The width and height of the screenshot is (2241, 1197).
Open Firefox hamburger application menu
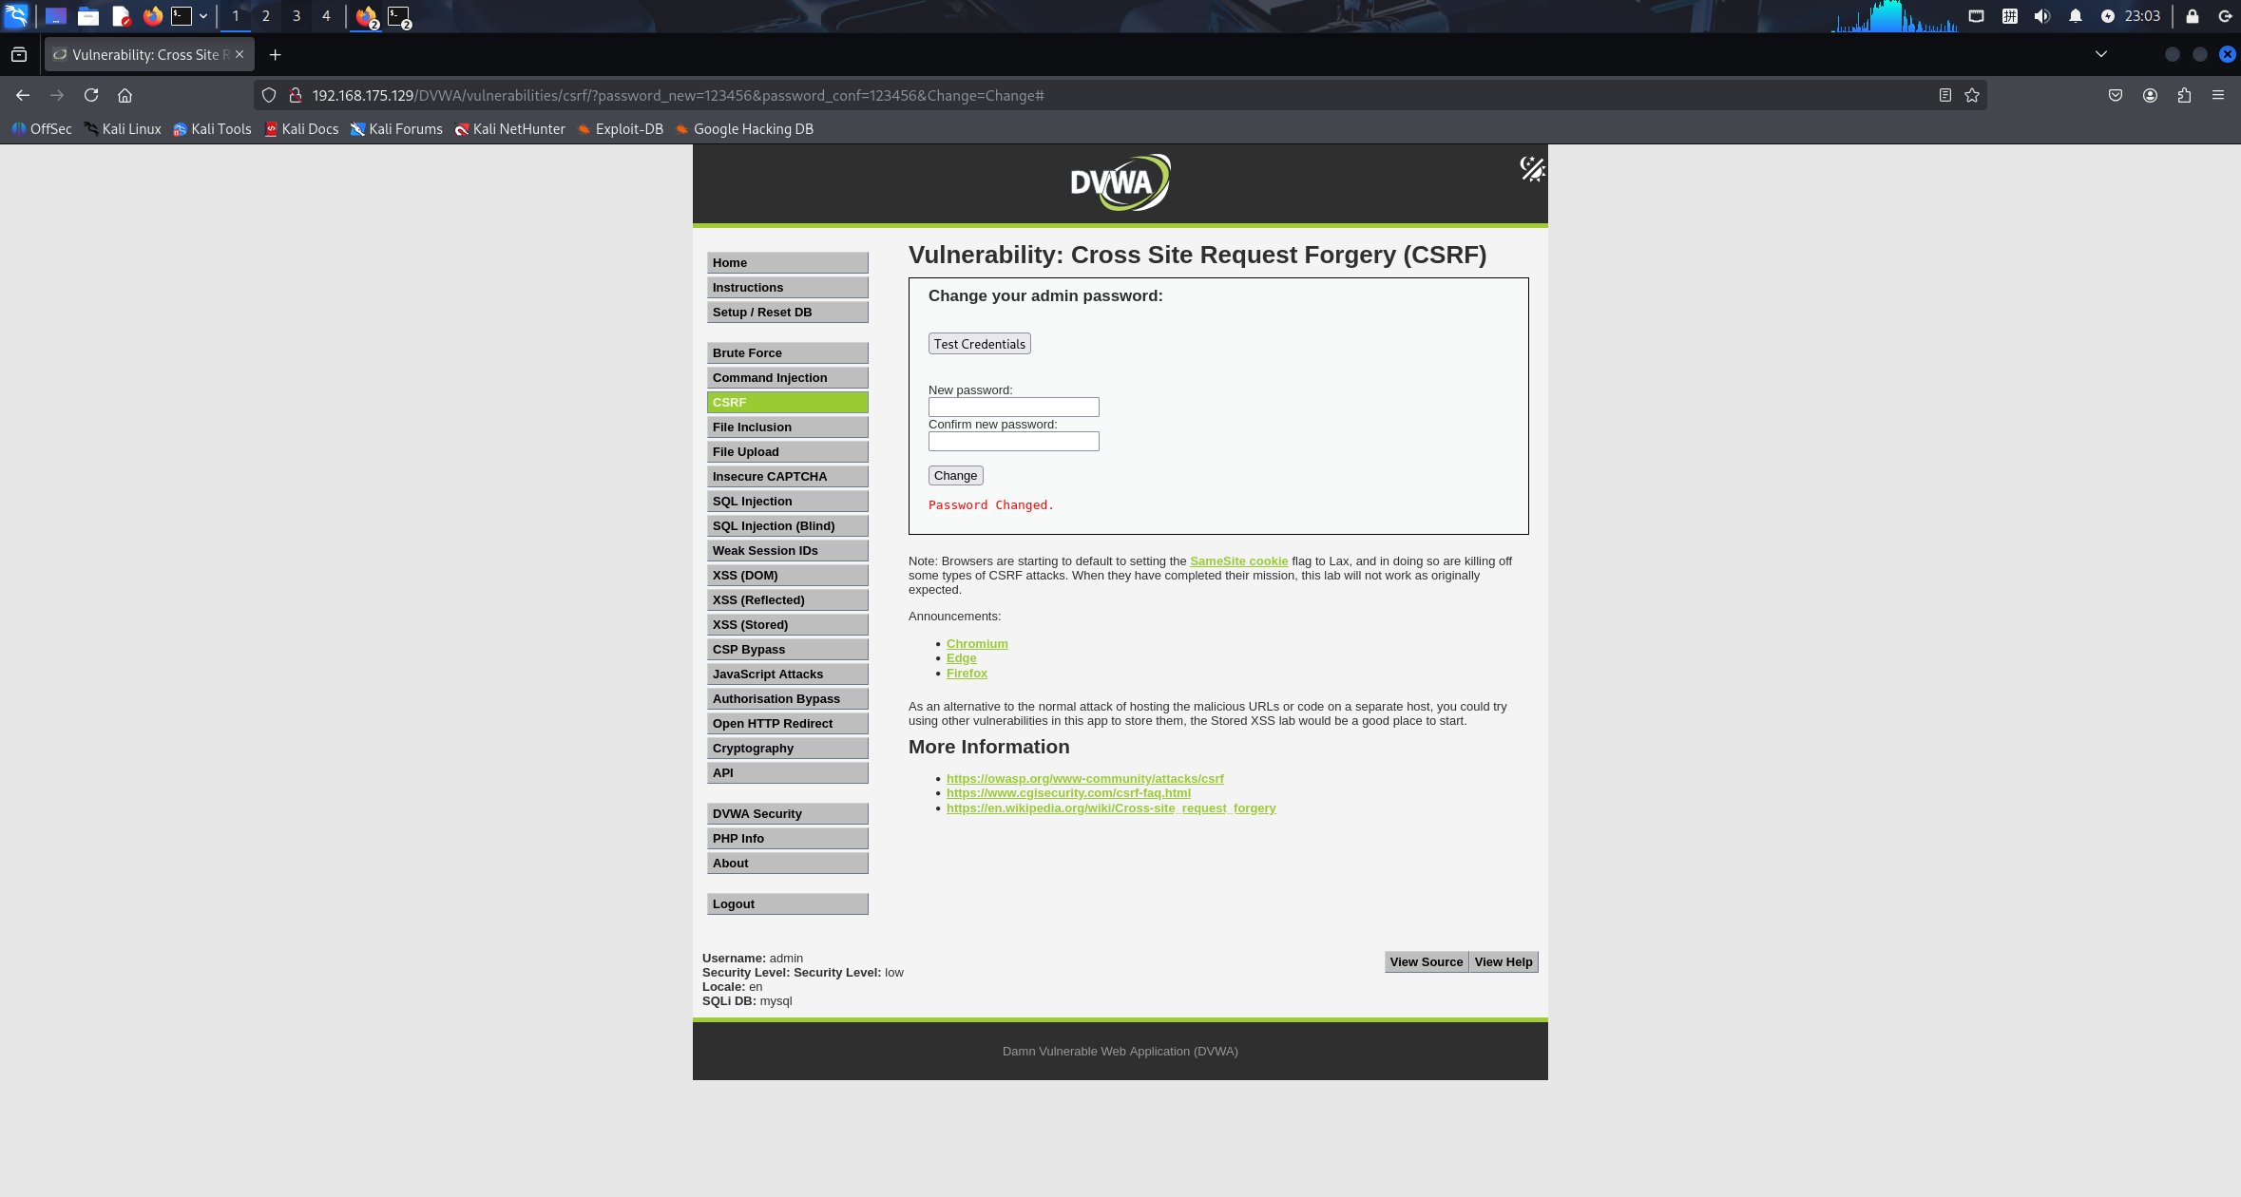click(2218, 95)
